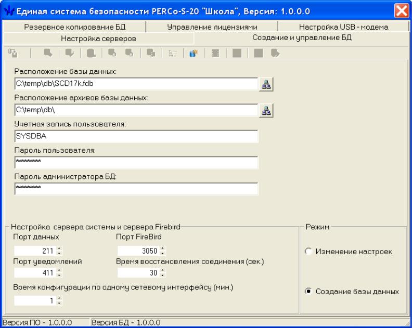Increase configuration time per network interface
Viewport: 412px width, 328px height.
pos(59,298)
